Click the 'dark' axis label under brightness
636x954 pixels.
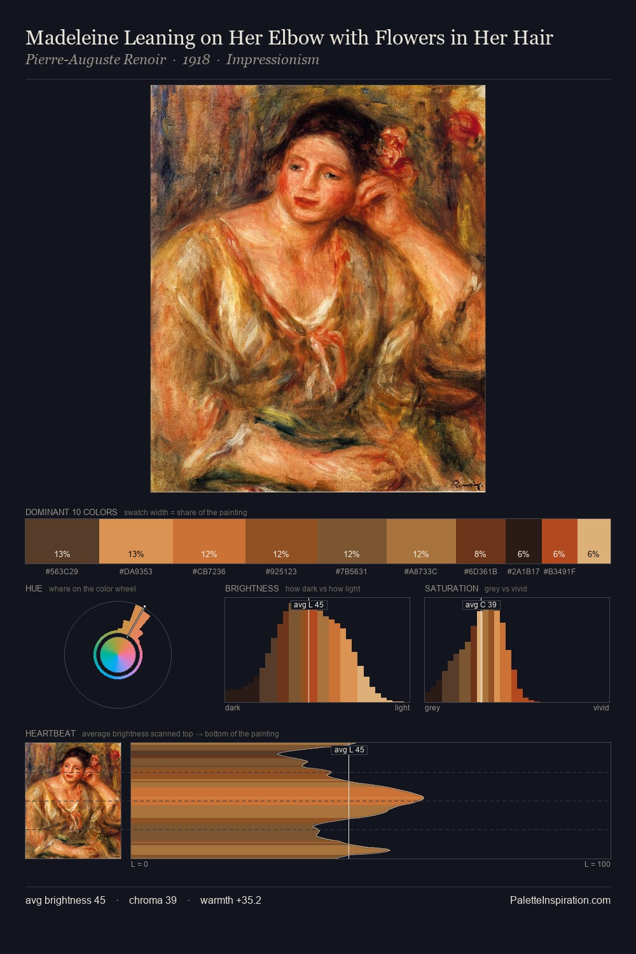coord(233,708)
